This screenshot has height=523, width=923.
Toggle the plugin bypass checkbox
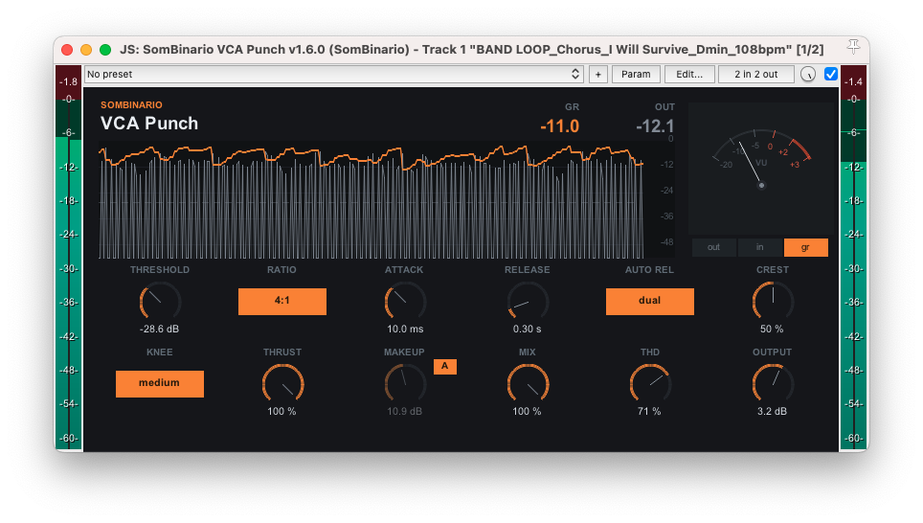(x=830, y=74)
